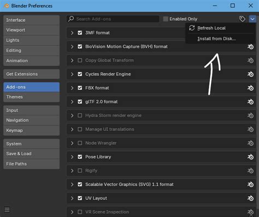This screenshot has width=259, height=217.
Task: Uncheck BioVision Motion Capture add-on
Action: [x=80, y=47]
